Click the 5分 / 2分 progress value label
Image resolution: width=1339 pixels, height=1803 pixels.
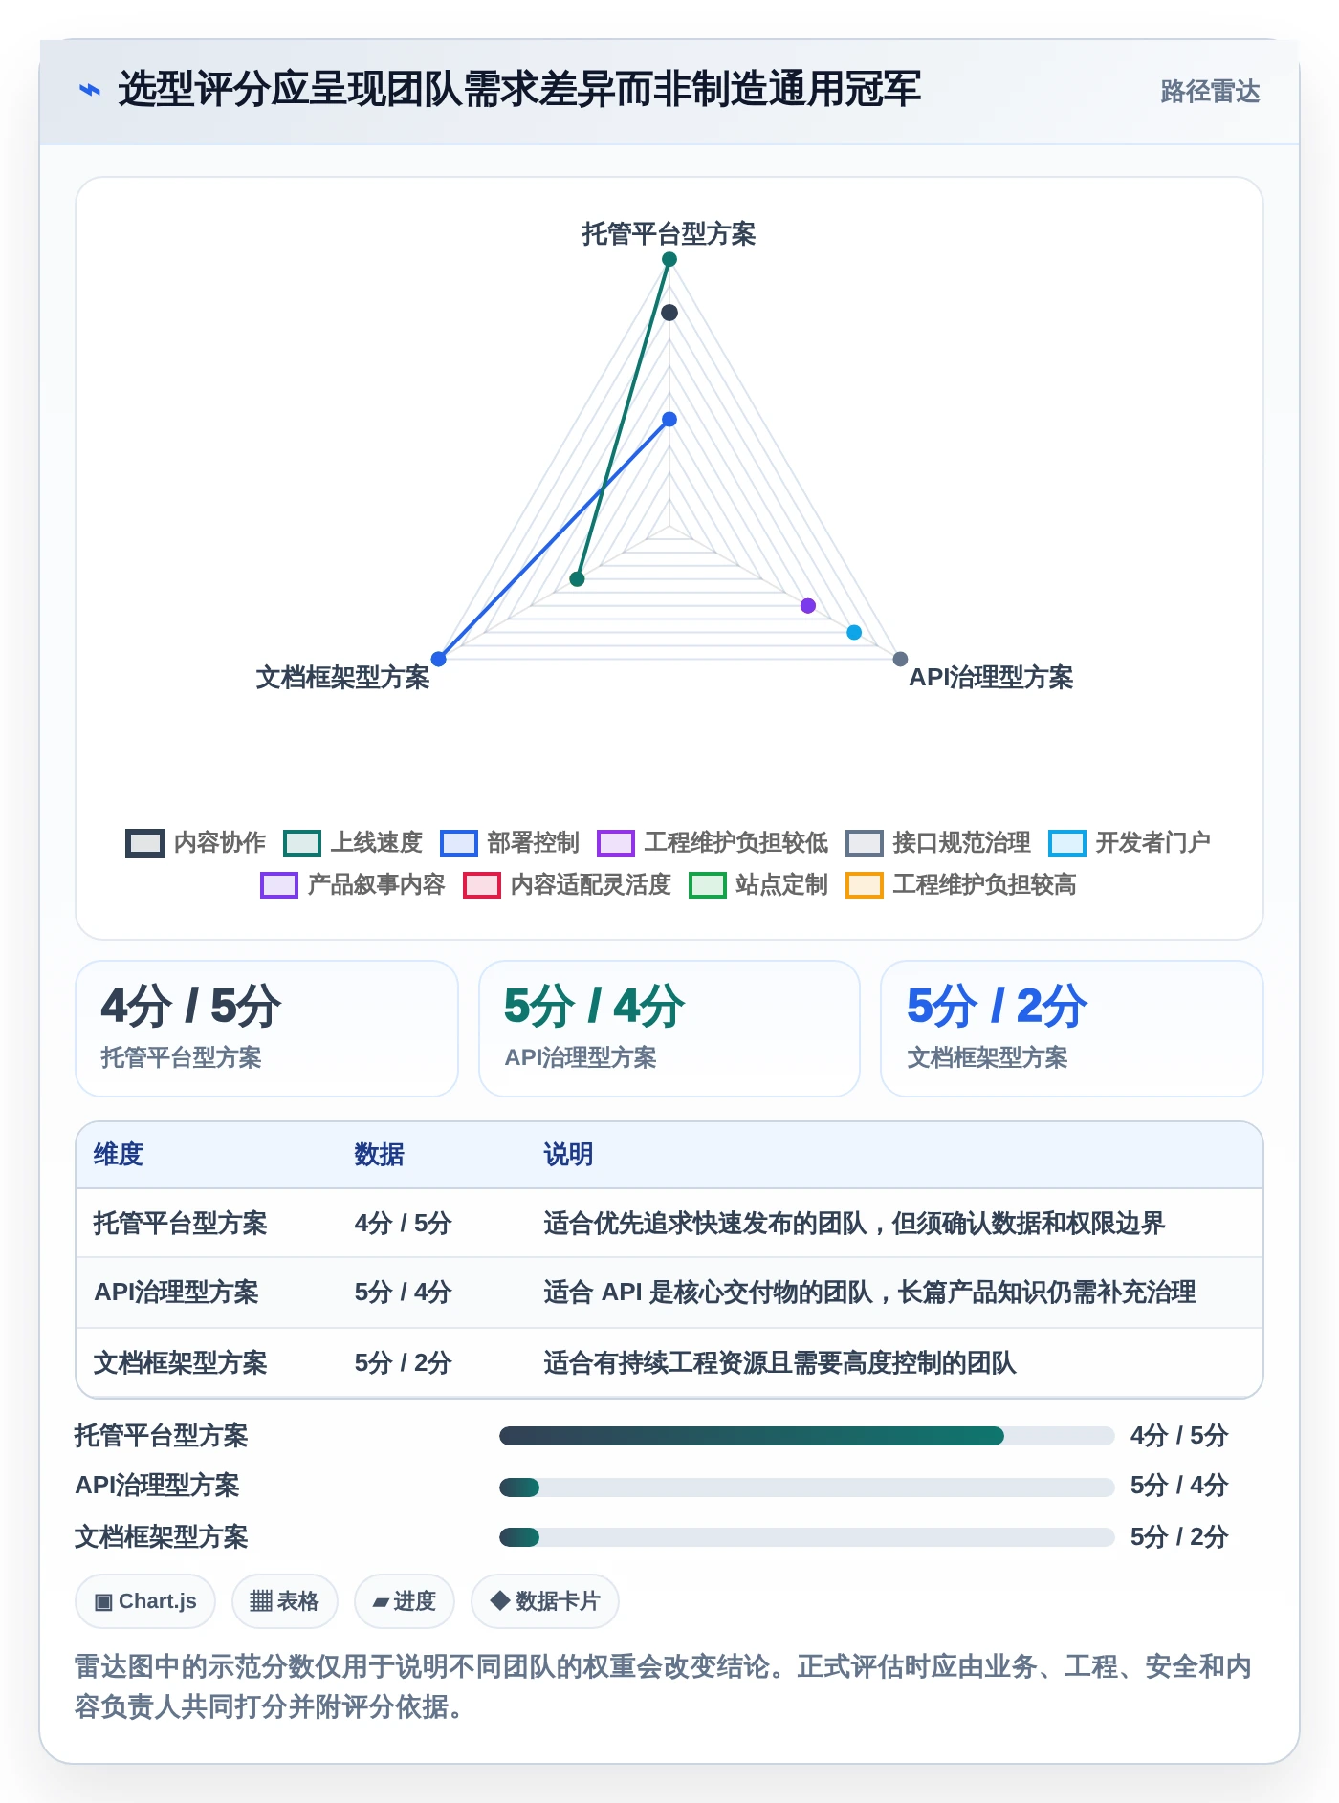pos(1179,1536)
